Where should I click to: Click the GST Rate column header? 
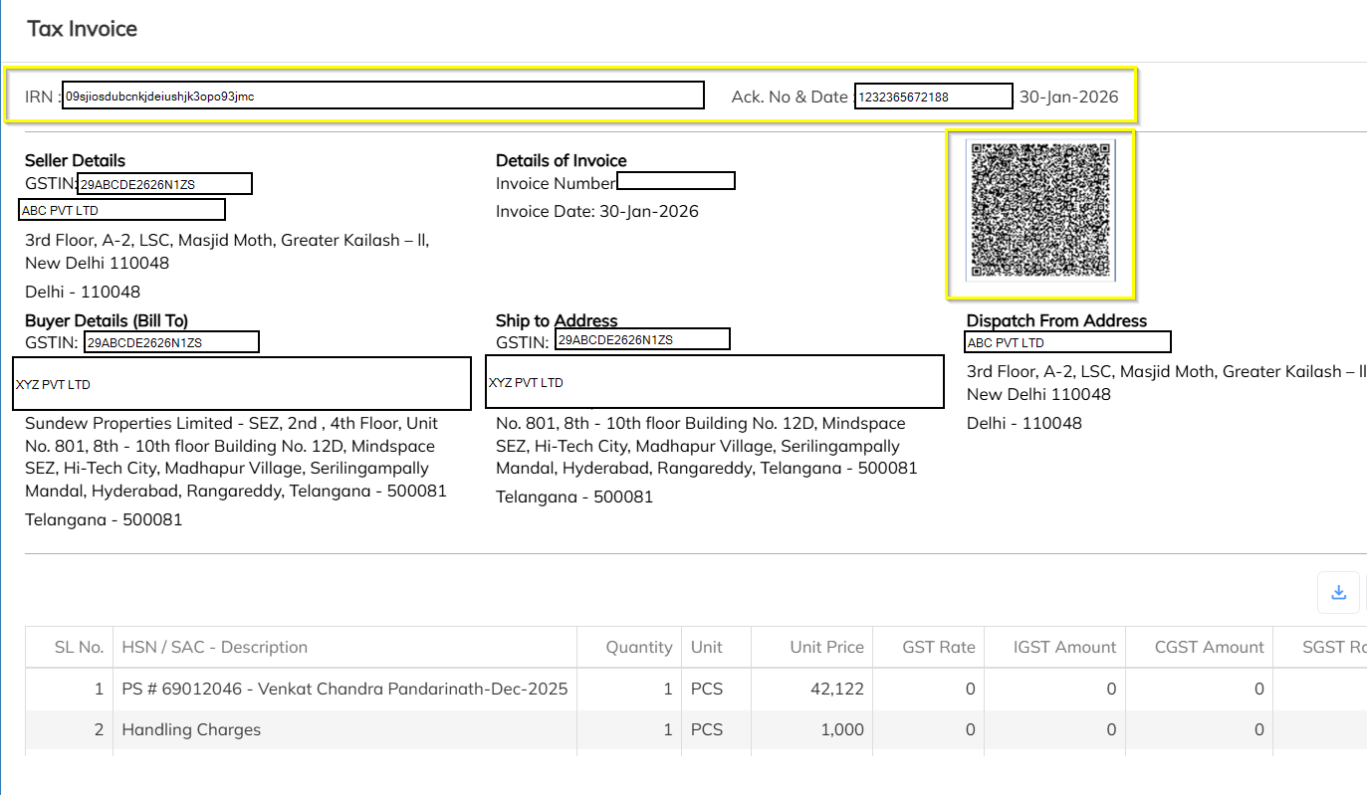938,647
